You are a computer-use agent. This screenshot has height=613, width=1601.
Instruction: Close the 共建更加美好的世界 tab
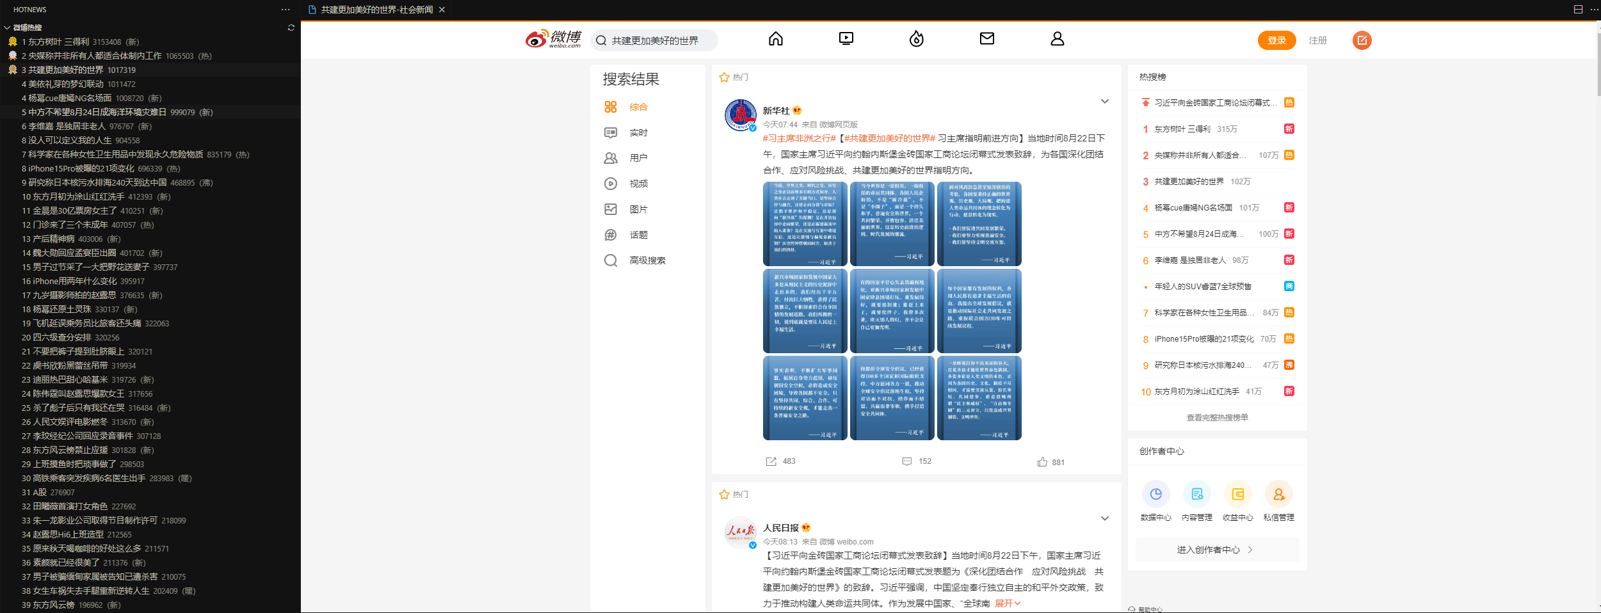tap(442, 10)
